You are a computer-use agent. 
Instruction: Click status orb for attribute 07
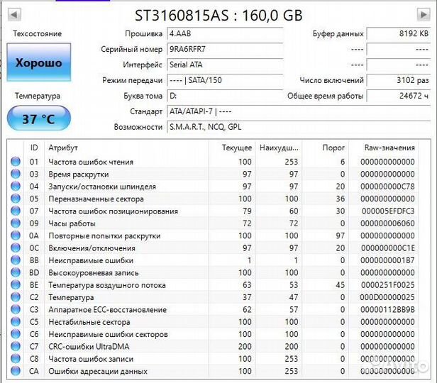(16, 211)
